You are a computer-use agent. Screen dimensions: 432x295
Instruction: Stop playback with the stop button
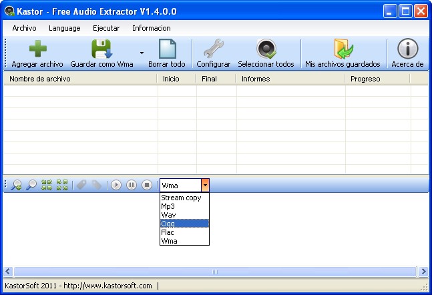[x=147, y=185]
